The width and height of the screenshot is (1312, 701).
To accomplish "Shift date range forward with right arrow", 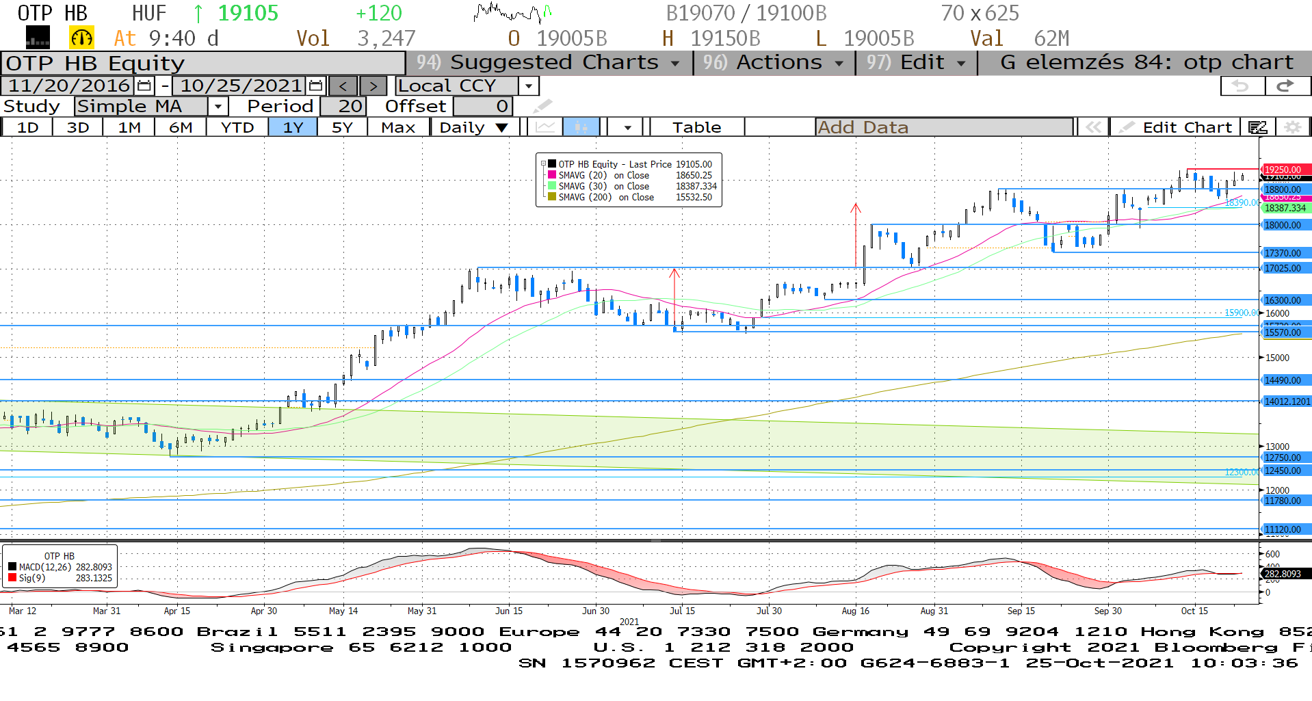I will [373, 86].
